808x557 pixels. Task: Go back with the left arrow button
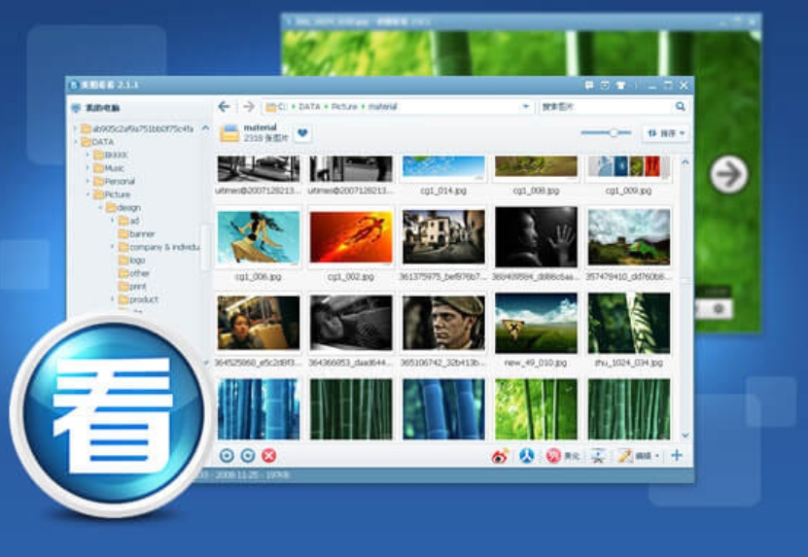[x=224, y=107]
